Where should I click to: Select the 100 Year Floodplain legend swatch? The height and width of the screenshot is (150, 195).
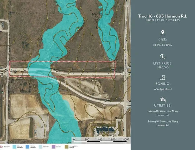(x=14, y=147)
